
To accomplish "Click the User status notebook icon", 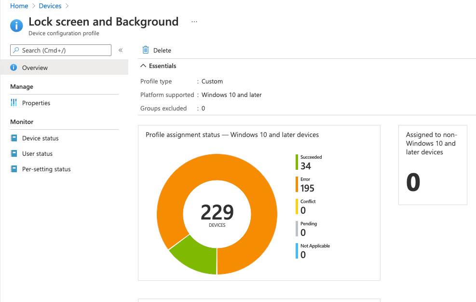I will (x=14, y=153).
